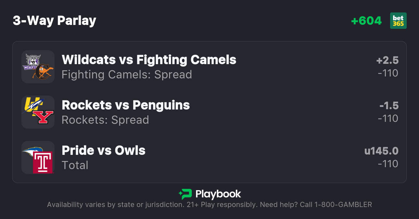Select the -1.5 spread value
This screenshot has height=219, width=419.
(x=389, y=106)
